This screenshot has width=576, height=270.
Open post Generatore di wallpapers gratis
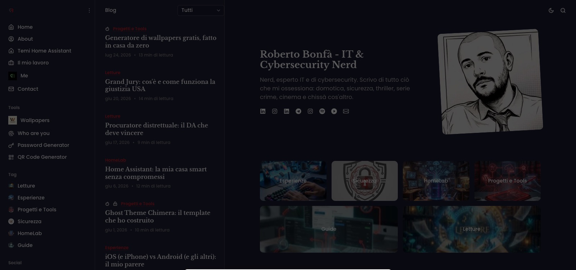161,41
